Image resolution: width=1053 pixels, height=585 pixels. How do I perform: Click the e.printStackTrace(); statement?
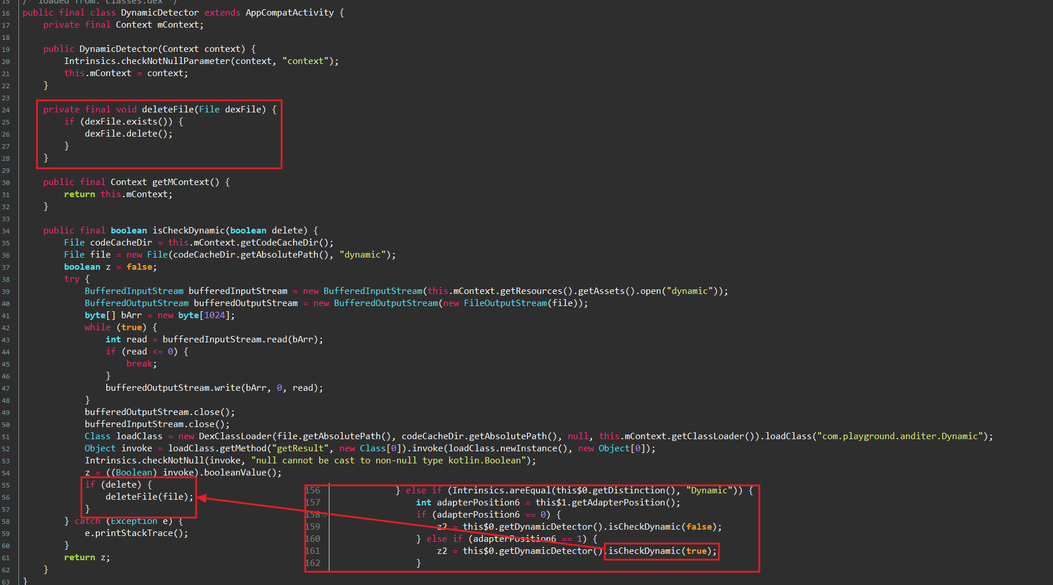[x=137, y=533]
